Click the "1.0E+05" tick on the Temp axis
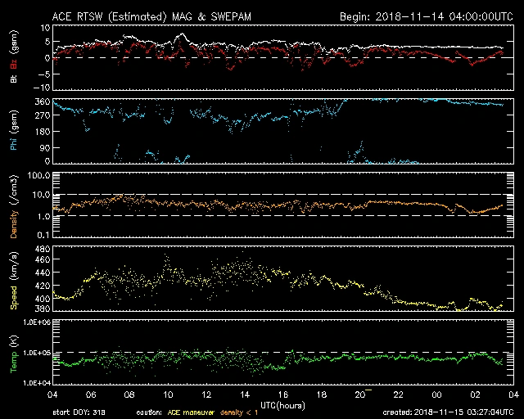The height and width of the screenshot is (419, 524). coord(37,353)
